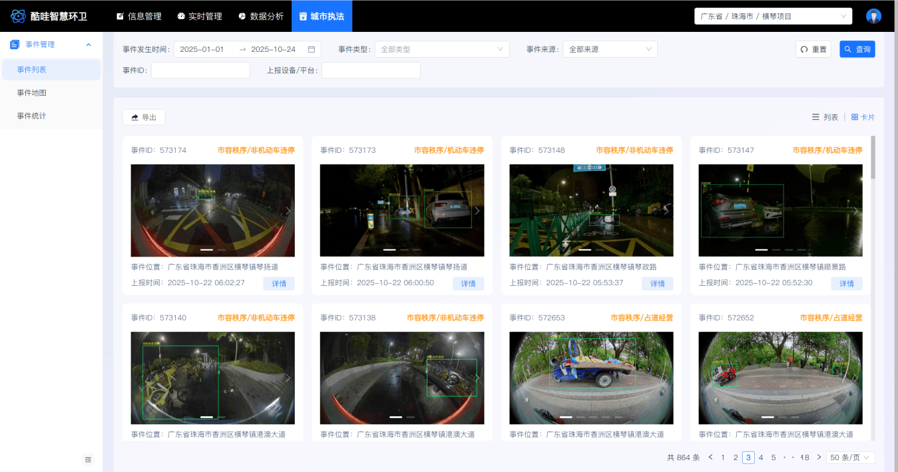Viewport: 898px width, 472px height.
Task: Click the calendar icon in date range
Action: click(312, 49)
